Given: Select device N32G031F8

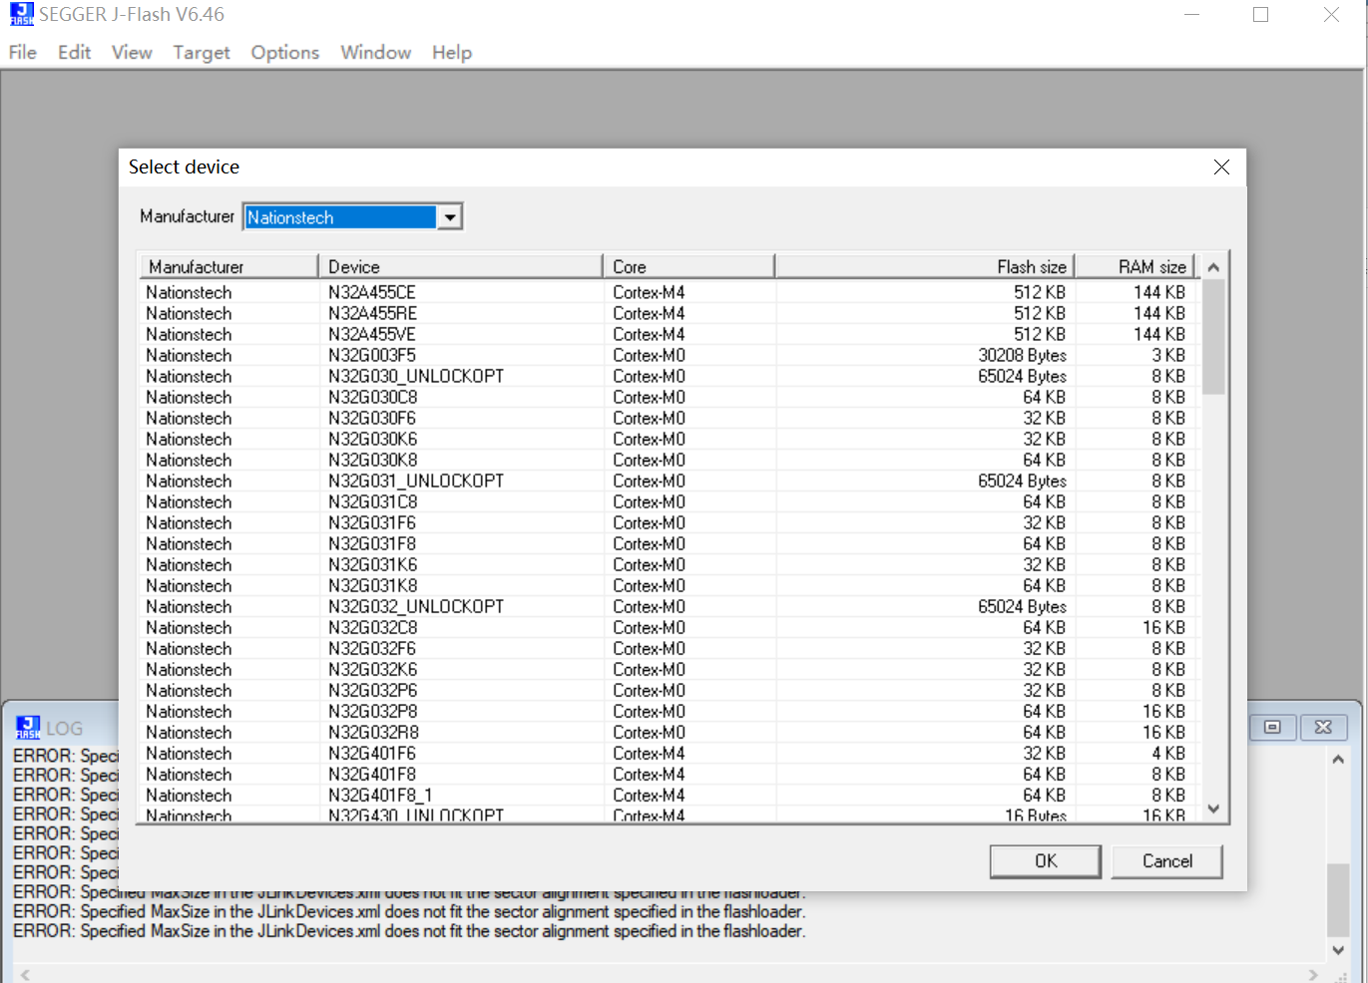Looking at the screenshot, I should [371, 543].
